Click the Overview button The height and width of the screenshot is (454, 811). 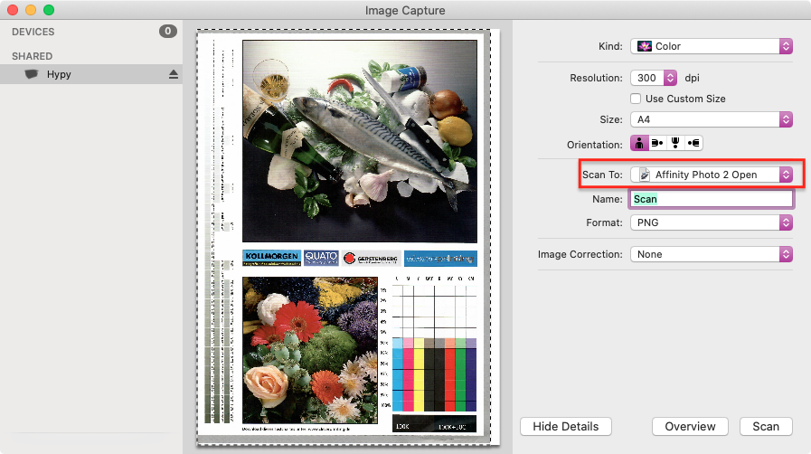click(690, 427)
